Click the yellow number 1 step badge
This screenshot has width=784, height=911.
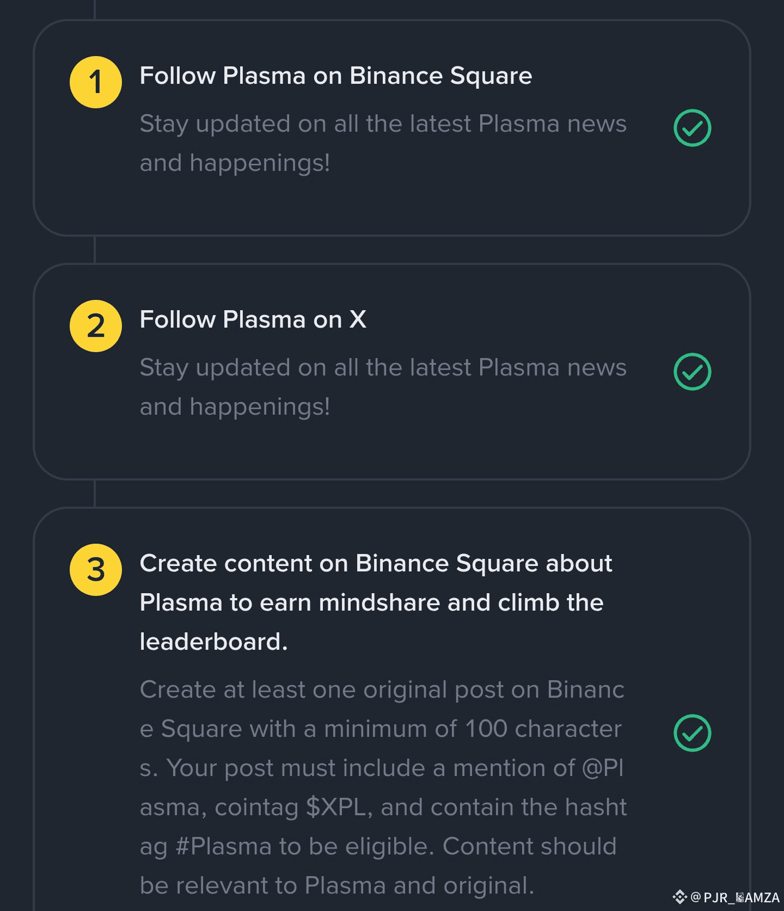point(96,82)
